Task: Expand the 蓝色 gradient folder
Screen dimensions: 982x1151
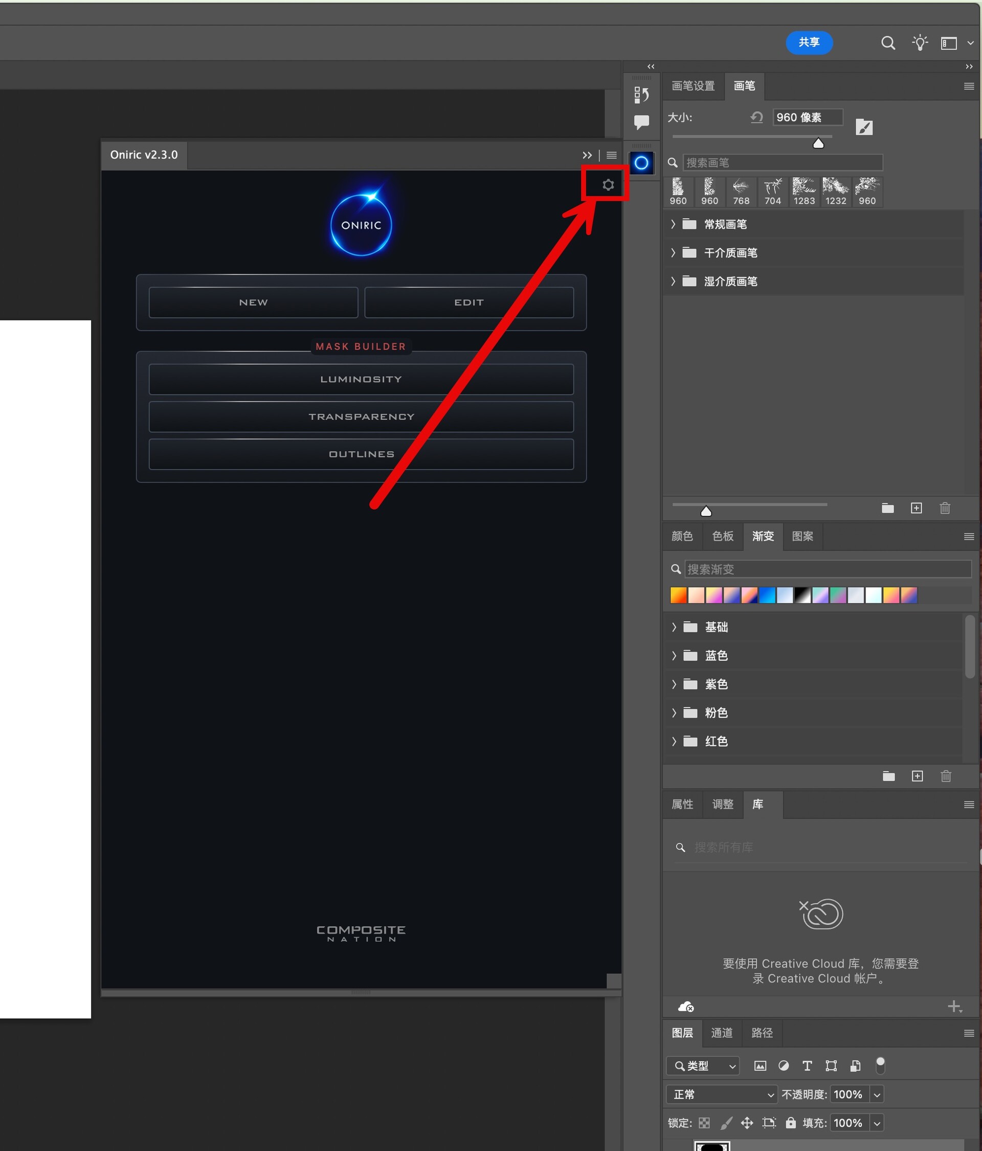Action: [674, 656]
